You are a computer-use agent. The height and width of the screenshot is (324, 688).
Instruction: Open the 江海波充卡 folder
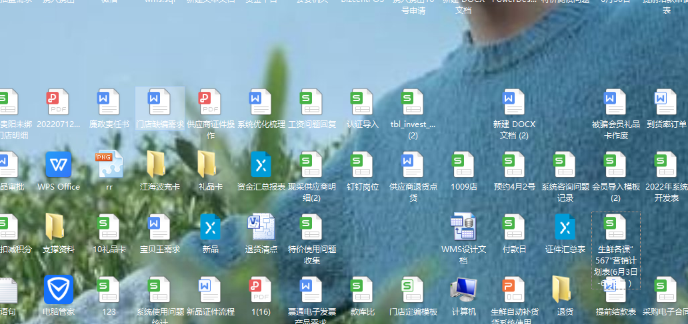(x=159, y=165)
